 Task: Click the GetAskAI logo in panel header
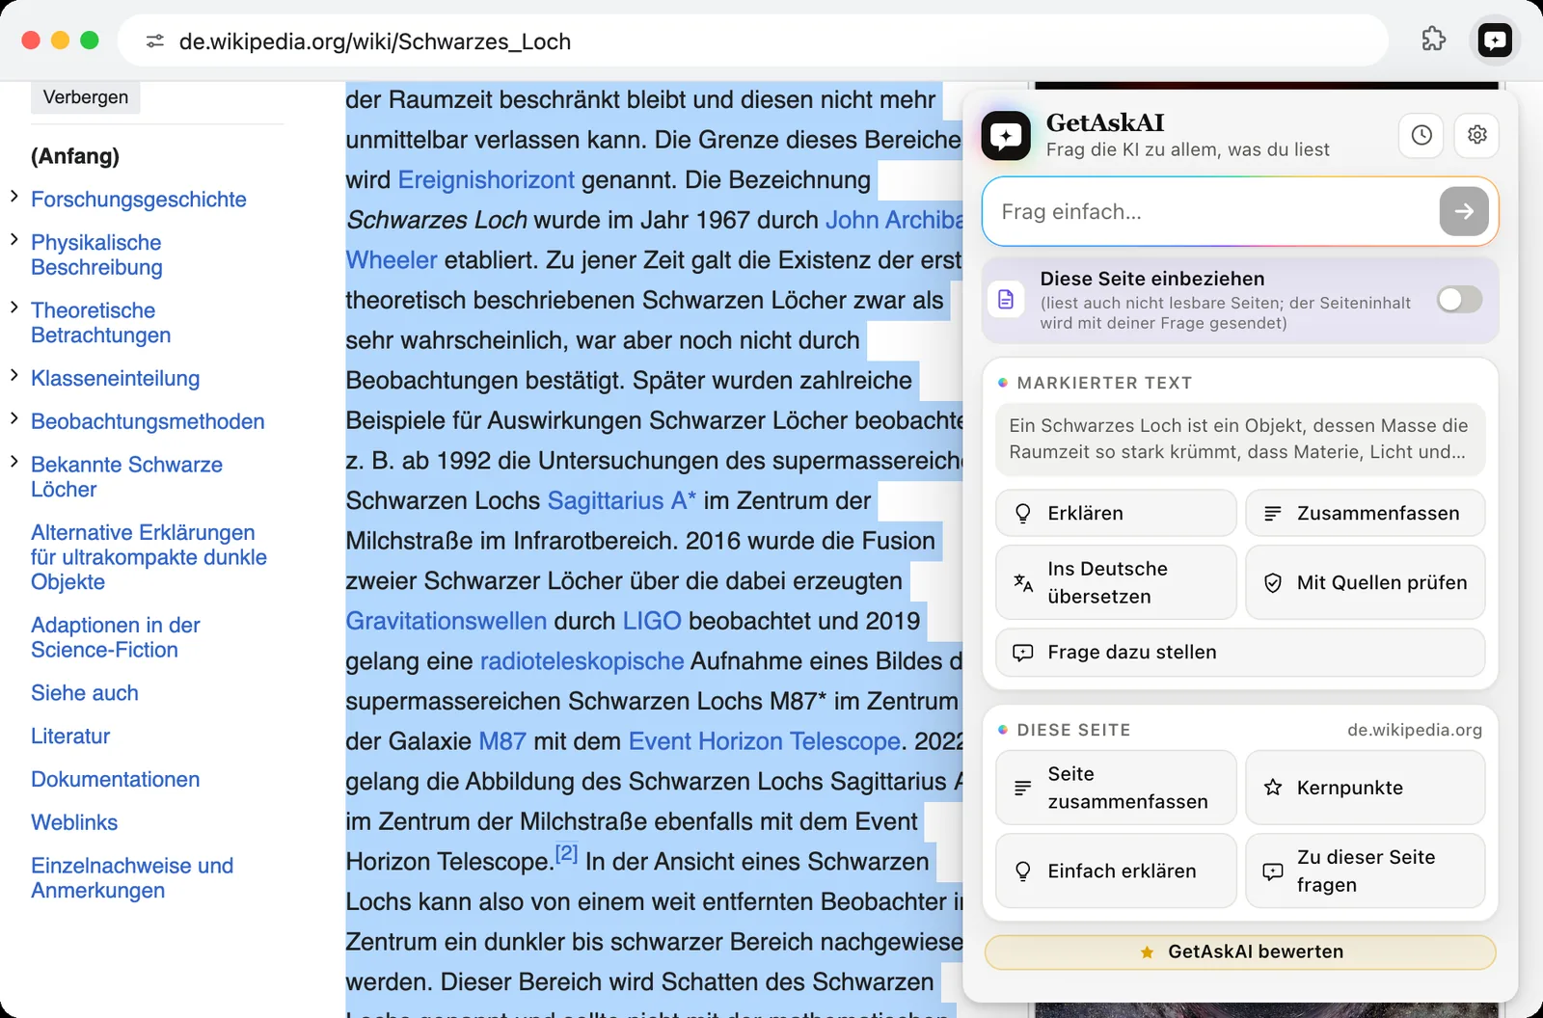(x=1006, y=136)
